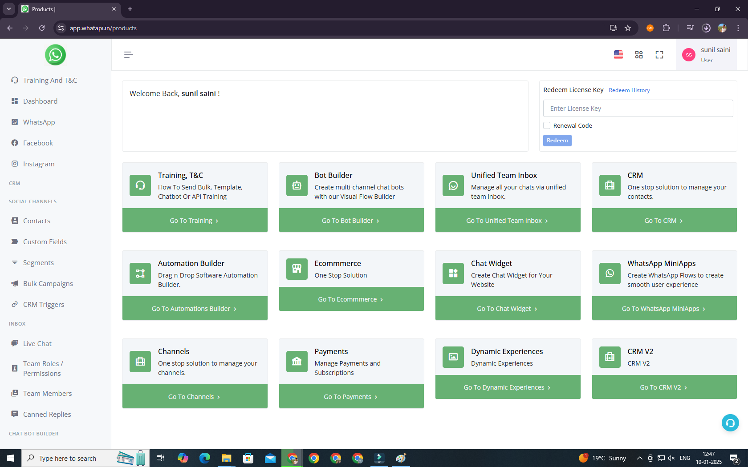748x467 pixels.
Task: Click Go To Bot Builder button
Action: pyautogui.click(x=351, y=220)
